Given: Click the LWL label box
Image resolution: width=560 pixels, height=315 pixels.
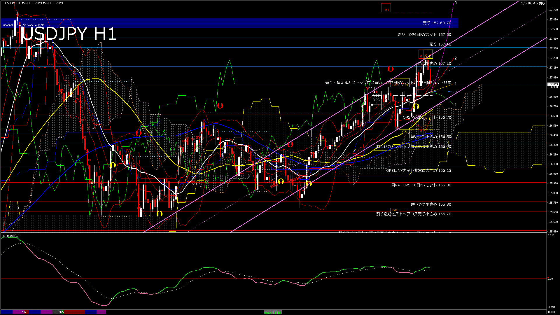Looking at the screenshot, I should (395, 210).
